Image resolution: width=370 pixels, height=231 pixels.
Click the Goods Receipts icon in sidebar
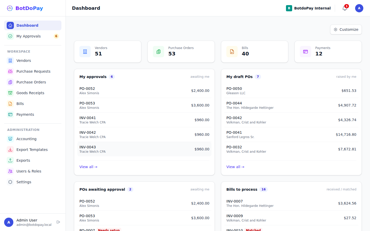(x=10, y=93)
